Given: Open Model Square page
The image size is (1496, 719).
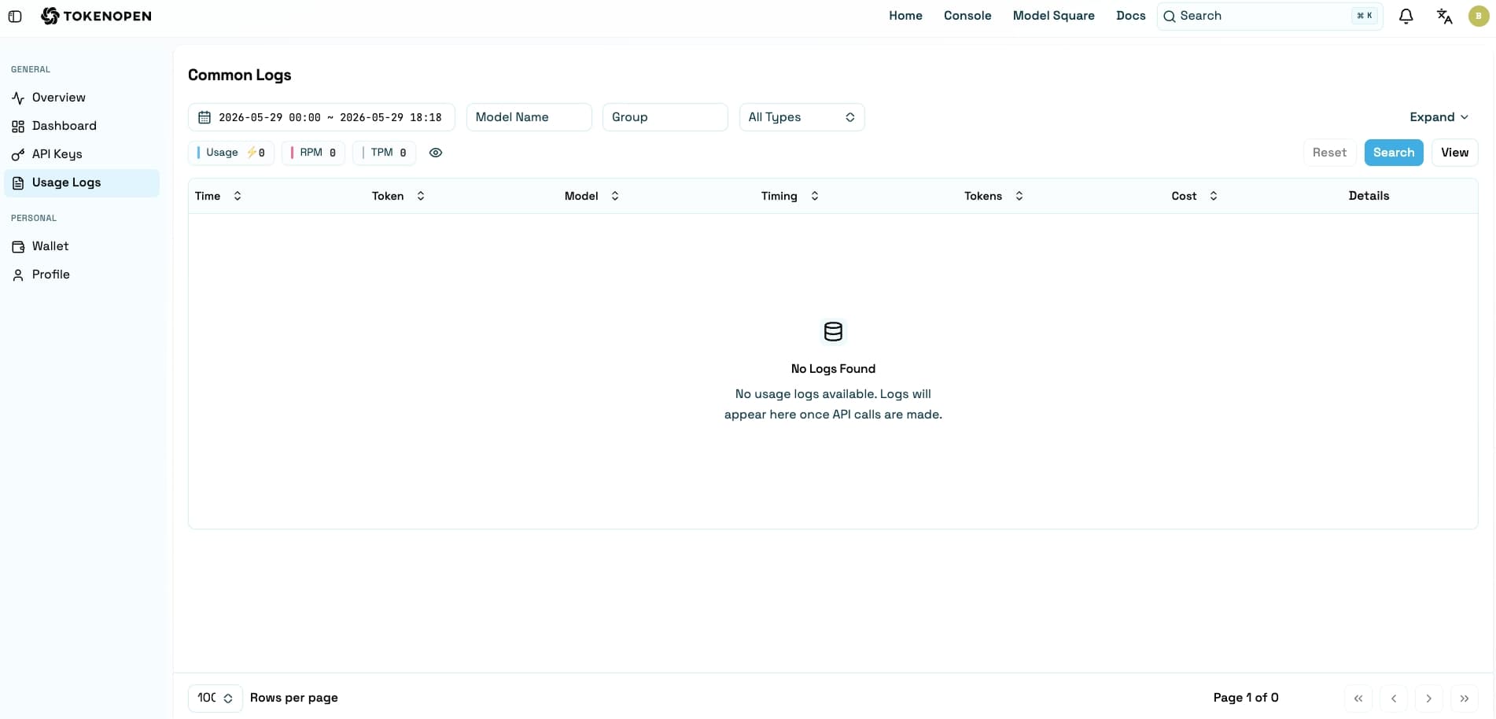Looking at the screenshot, I should pos(1053,16).
